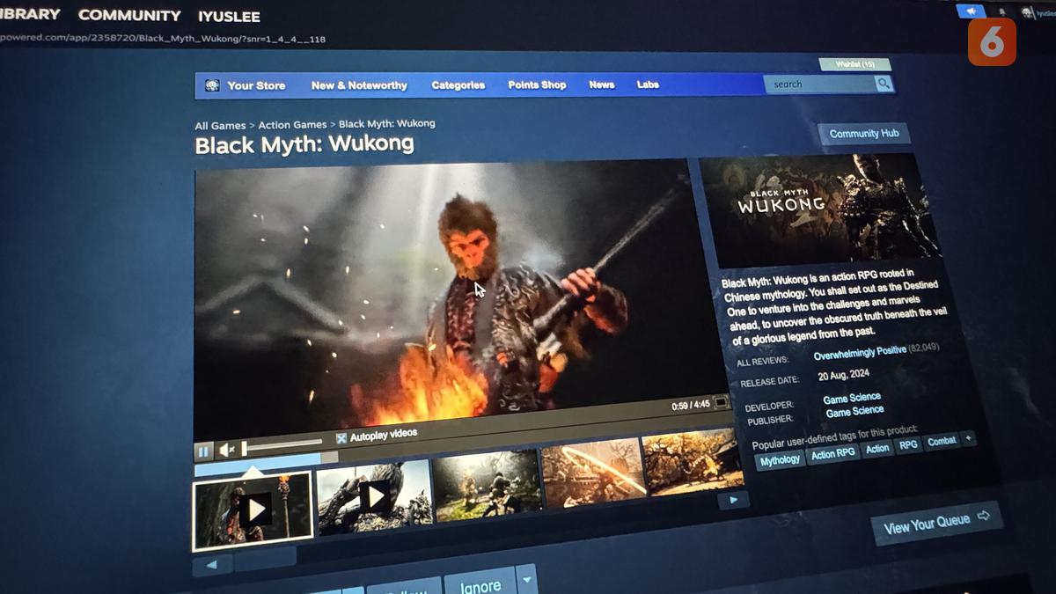1056x594 pixels.
Task: Select the second video trailer thumbnail
Action: [x=374, y=496]
